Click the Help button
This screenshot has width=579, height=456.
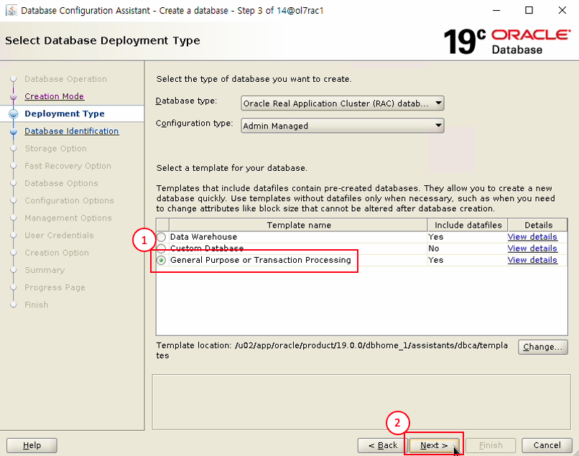[x=32, y=445]
